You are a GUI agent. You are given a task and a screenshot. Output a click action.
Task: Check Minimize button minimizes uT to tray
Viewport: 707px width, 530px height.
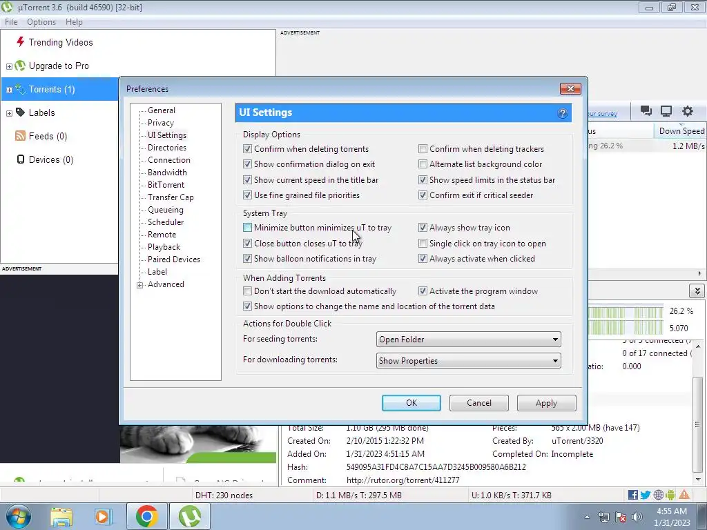click(247, 228)
